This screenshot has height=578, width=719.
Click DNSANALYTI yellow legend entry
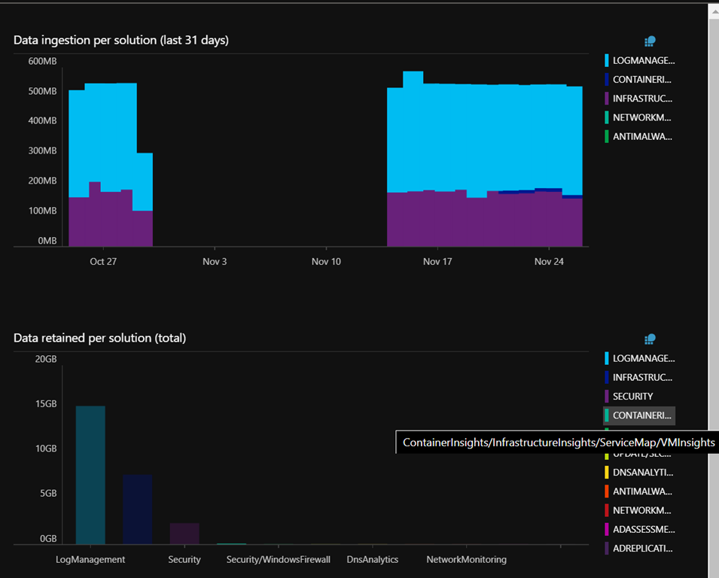click(642, 473)
